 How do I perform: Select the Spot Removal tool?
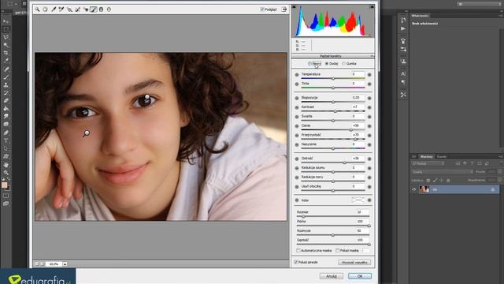pyautogui.click(x=77, y=9)
